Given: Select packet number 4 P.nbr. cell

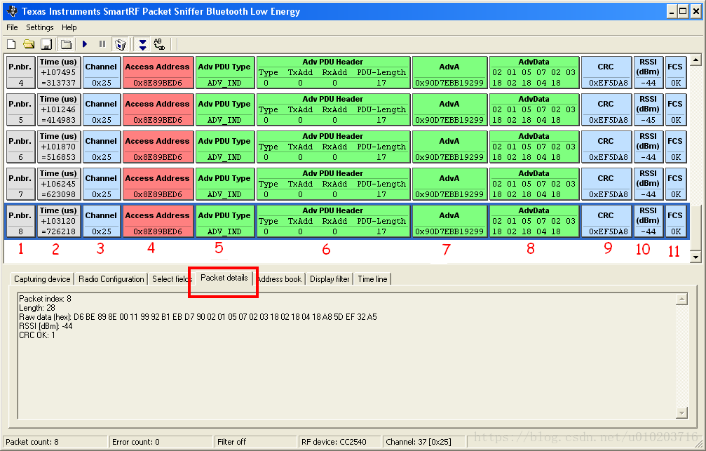Looking at the screenshot, I should [x=21, y=72].
